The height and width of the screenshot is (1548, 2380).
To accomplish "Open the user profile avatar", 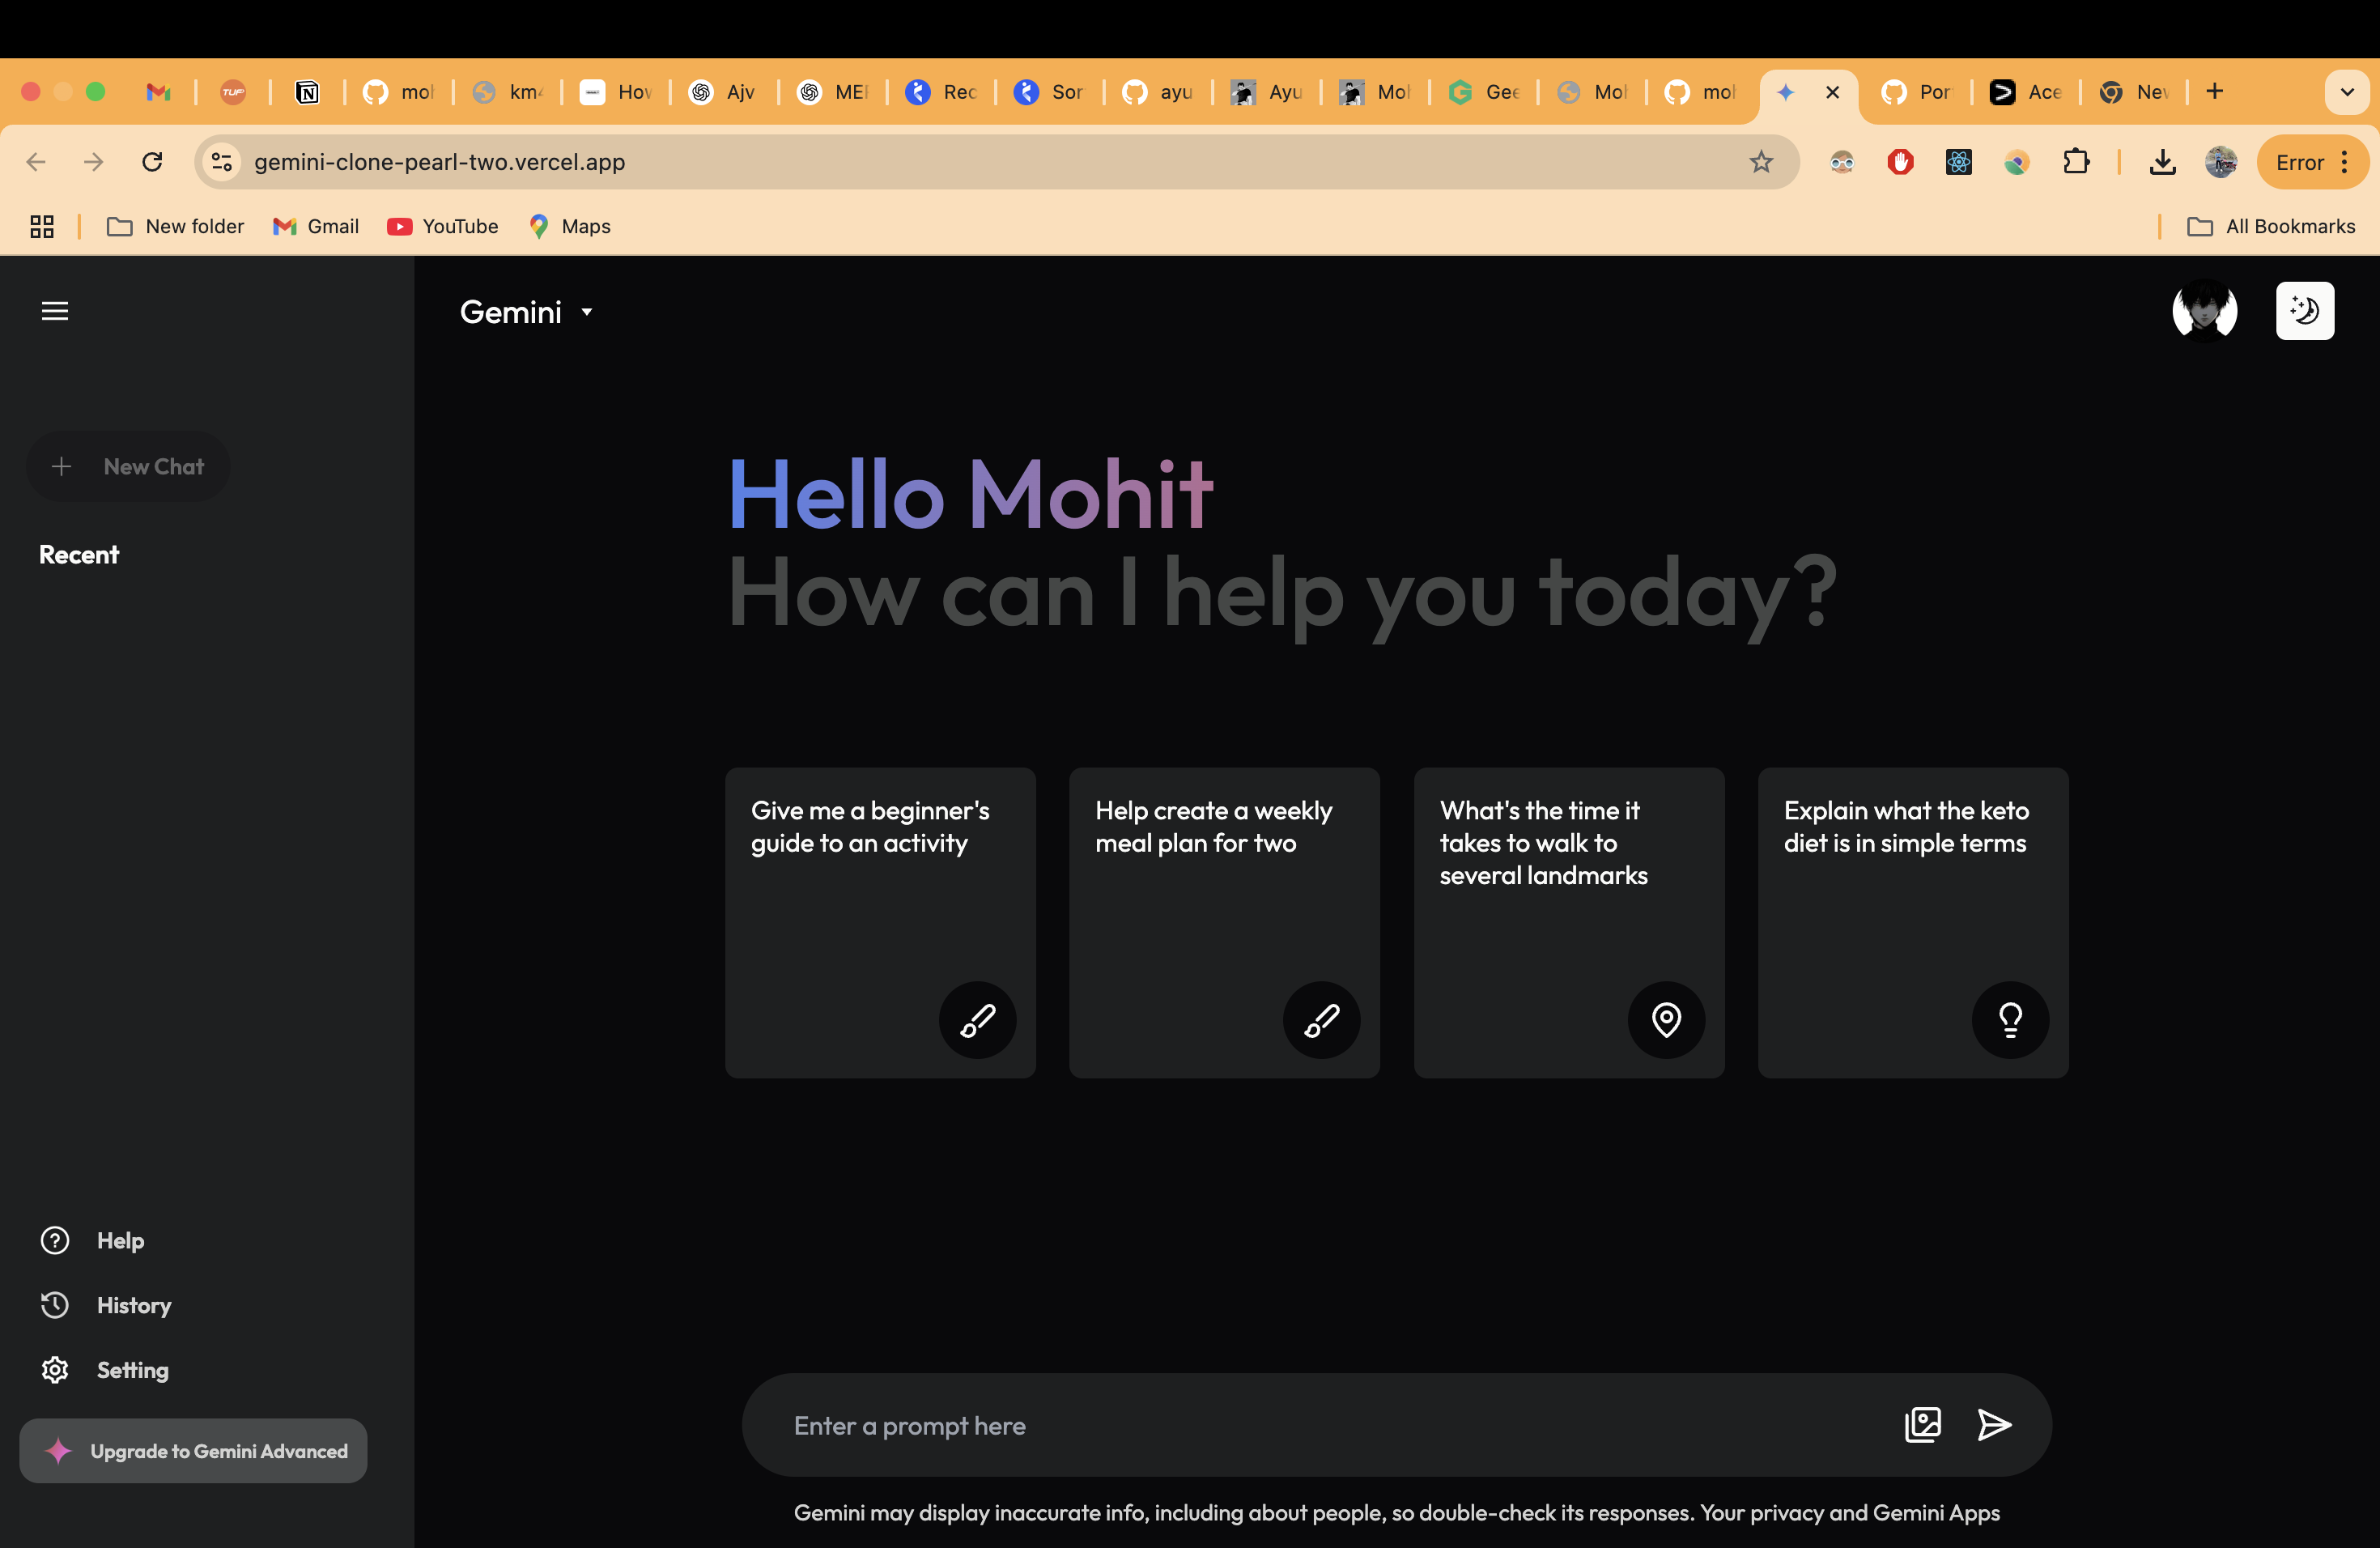I will (2204, 311).
